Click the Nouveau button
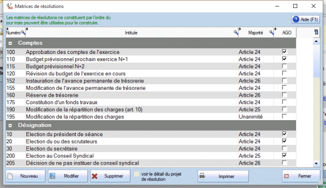 point(25,176)
